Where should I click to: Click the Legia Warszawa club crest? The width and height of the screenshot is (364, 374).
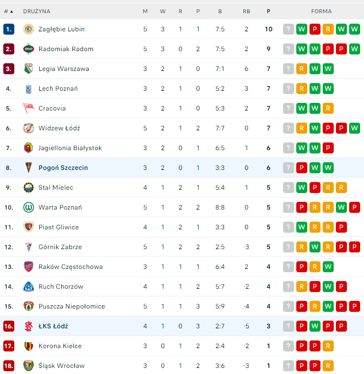tap(29, 69)
